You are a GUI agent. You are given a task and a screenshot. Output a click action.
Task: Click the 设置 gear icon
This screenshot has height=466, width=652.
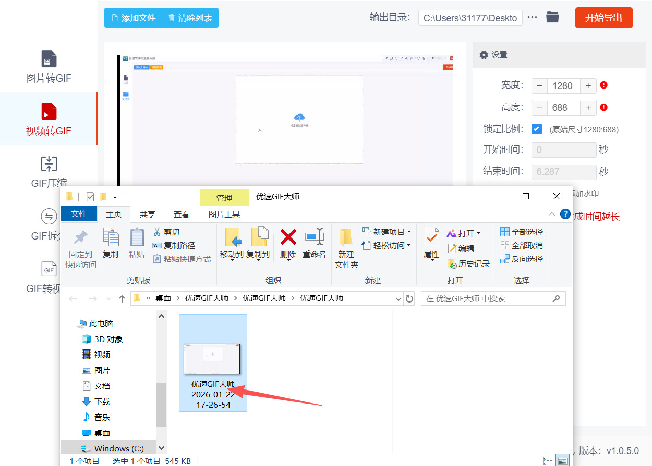[x=484, y=54]
